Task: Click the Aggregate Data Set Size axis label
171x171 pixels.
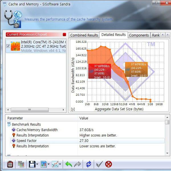Action: point(119,109)
